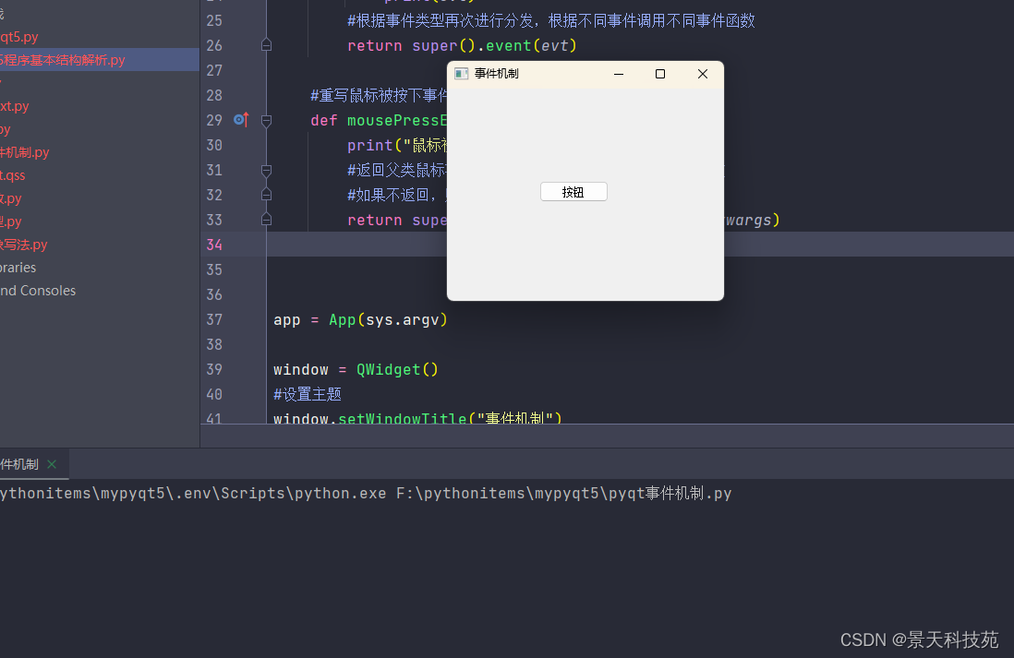Screen dimensions: 1014x658
Task: Open the 写法.py file in project tree
Action: [24, 245]
